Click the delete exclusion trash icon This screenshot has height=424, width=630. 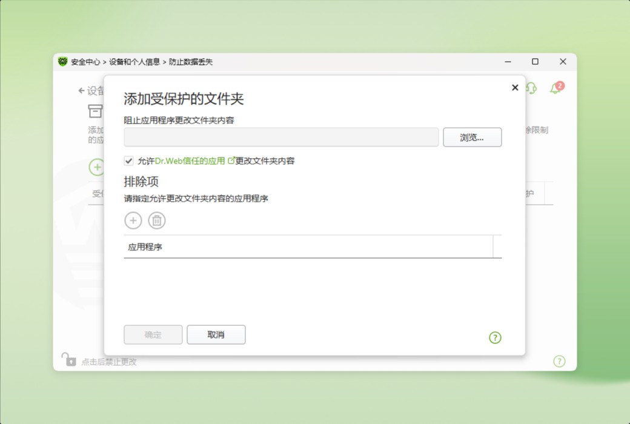click(x=156, y=220)
